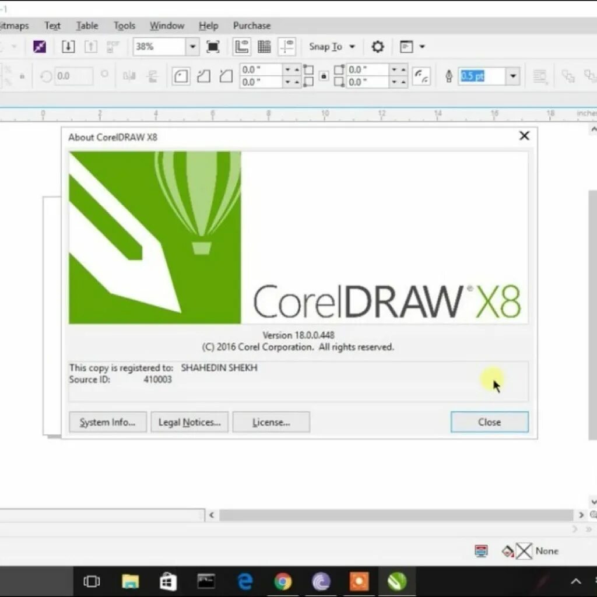Open File Explorer from the taskbar
Viewport: 597px width, 597px height.
pyautogui.click(x=130, y=581)
